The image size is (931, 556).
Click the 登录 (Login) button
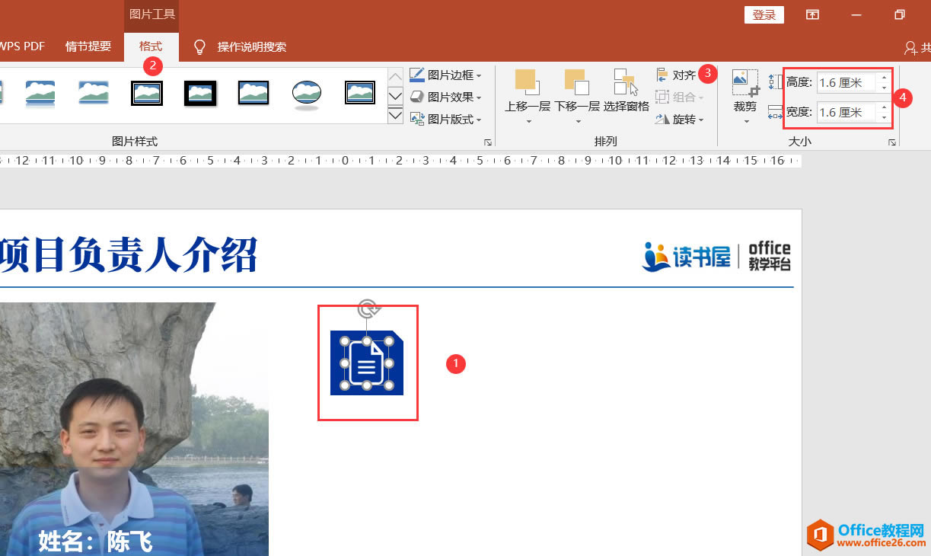[764, 14]
